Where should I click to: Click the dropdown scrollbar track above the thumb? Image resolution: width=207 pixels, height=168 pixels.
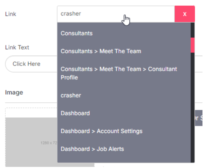click(193, 30)
